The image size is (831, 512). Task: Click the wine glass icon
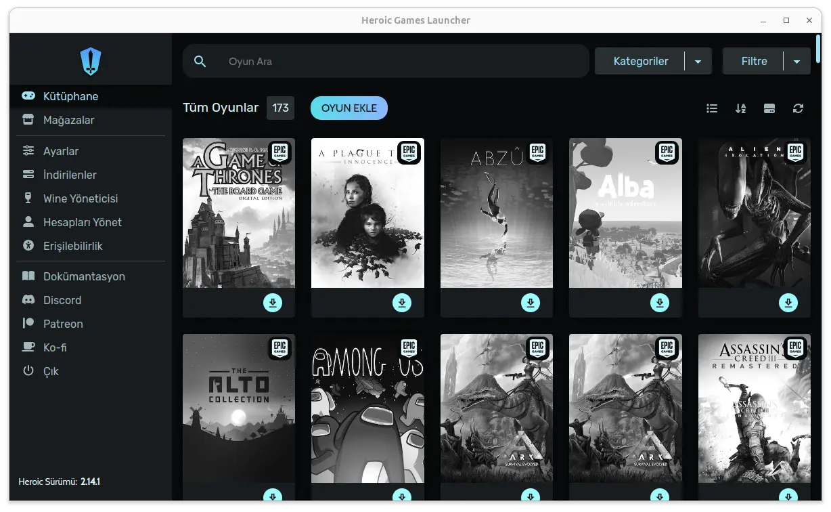[x=28, y=198]
